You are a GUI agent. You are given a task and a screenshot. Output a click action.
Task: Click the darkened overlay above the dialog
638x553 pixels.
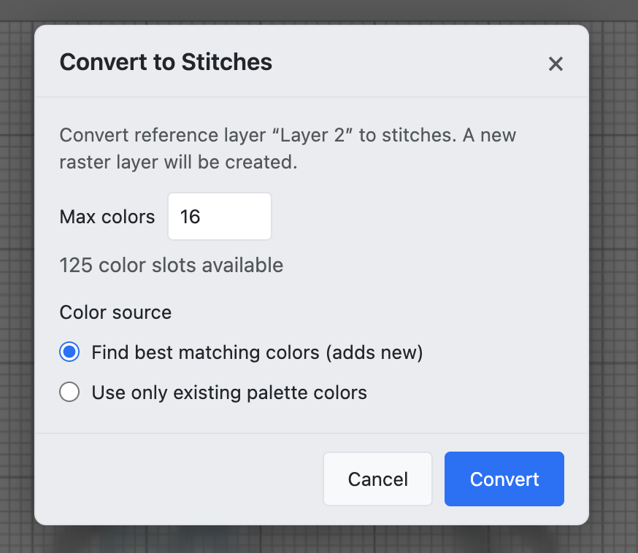tap(319, 11)
